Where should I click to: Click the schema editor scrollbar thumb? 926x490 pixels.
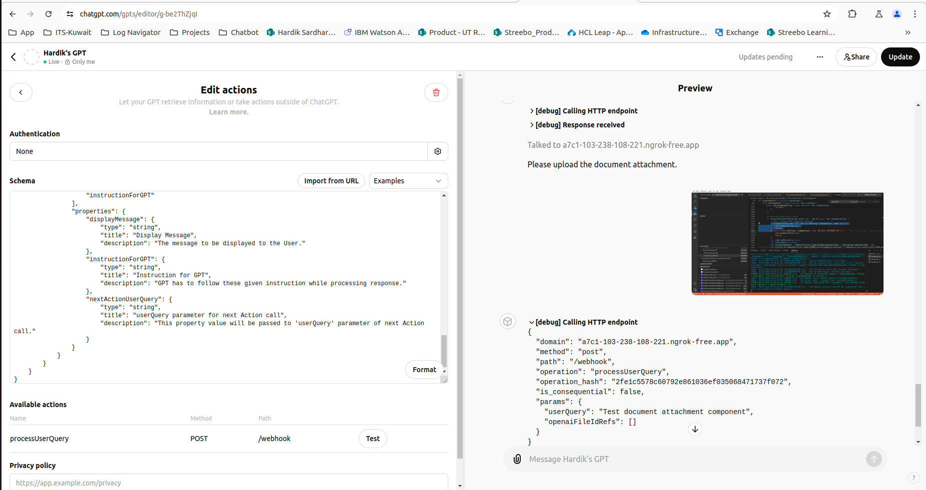(x=444, y=352)
